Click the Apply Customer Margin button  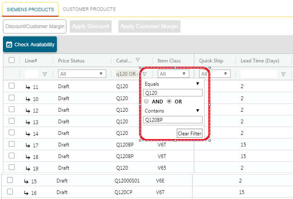pyautogui.click(x=149, y=26)
